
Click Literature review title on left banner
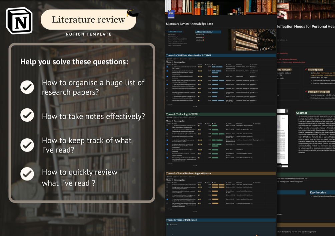(88, 19)
